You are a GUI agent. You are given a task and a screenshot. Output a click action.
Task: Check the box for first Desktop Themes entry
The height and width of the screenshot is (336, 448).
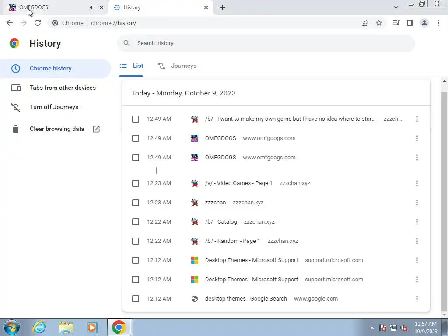(136, 260)
